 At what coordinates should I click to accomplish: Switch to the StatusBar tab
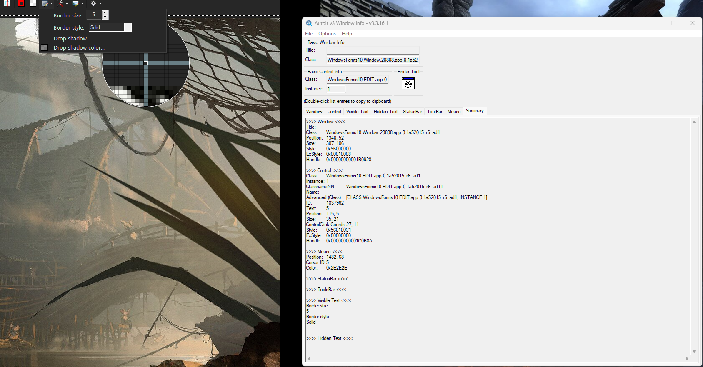[413, 112]
